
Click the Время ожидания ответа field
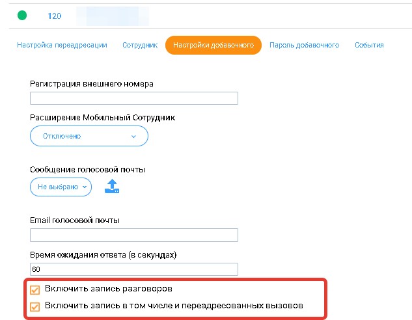click(134, 269)
